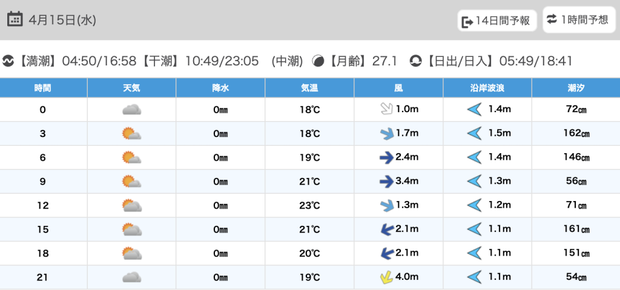Select the 時間 column header

click(43, 88)
